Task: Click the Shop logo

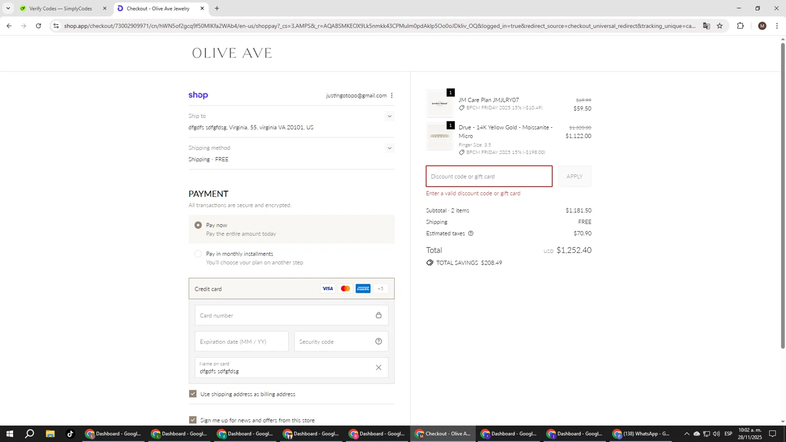Action: (x=198, y=95)
